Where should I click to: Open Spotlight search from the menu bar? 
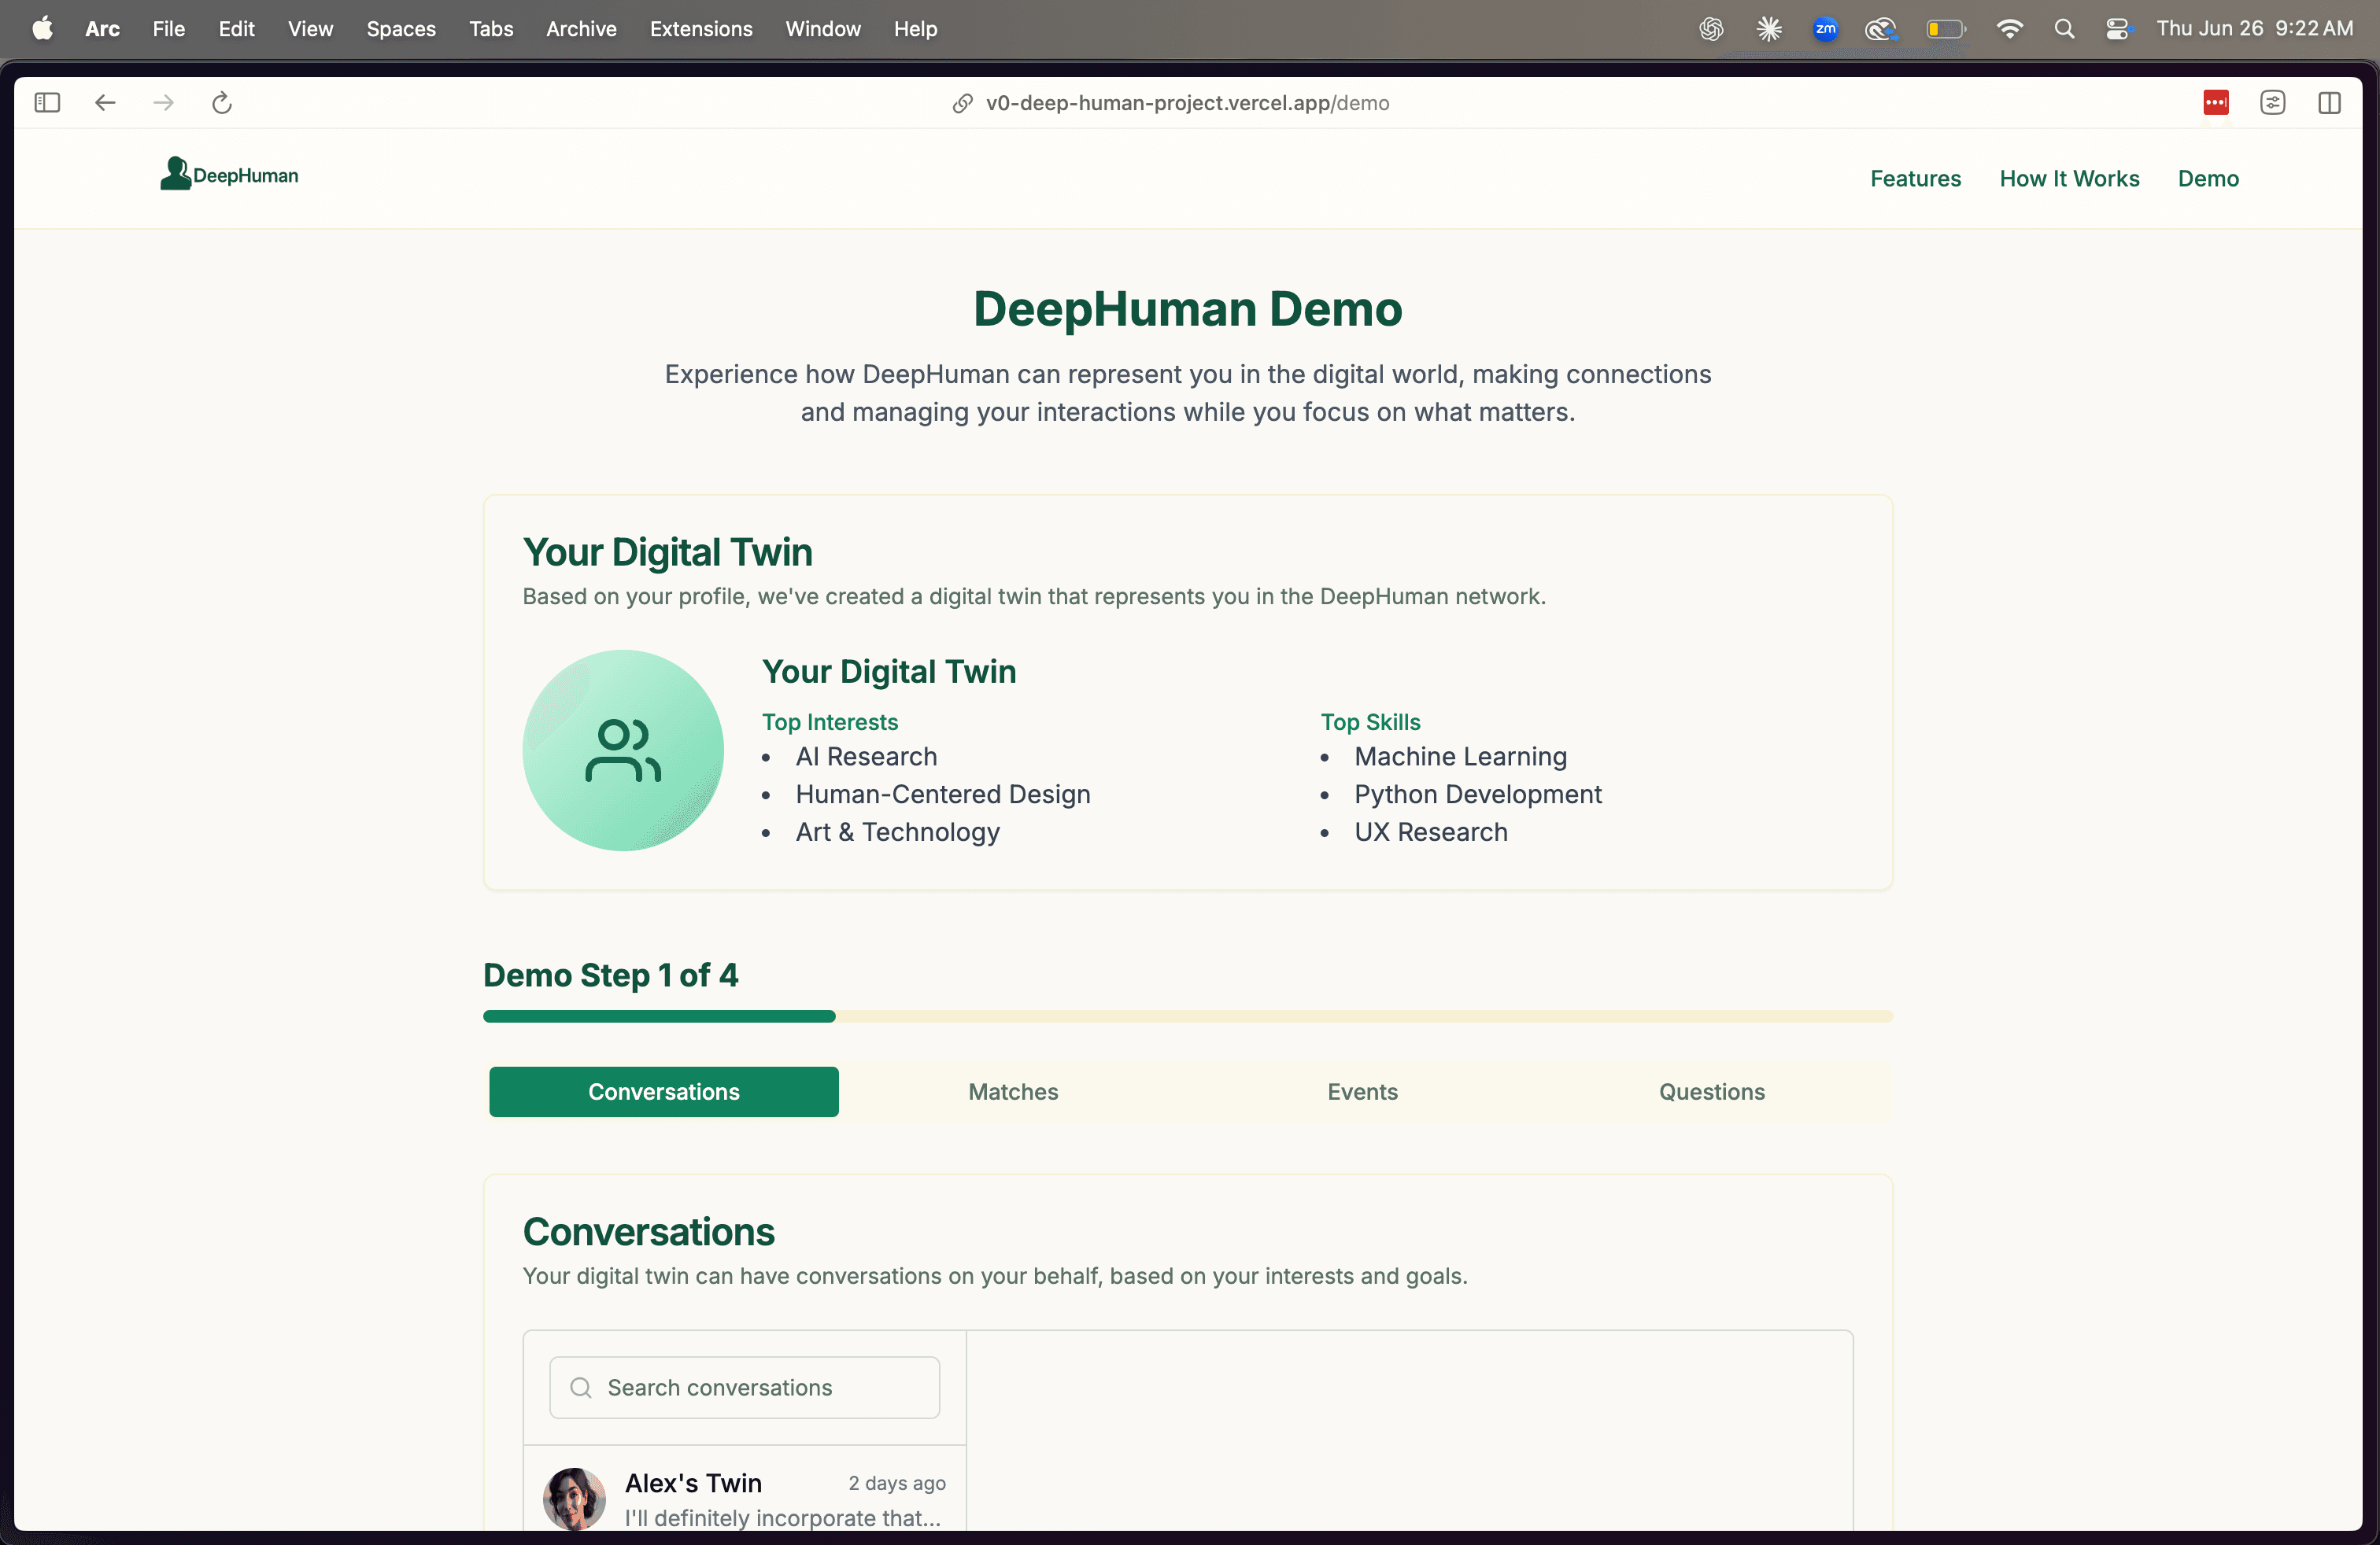pos(2064,28)
